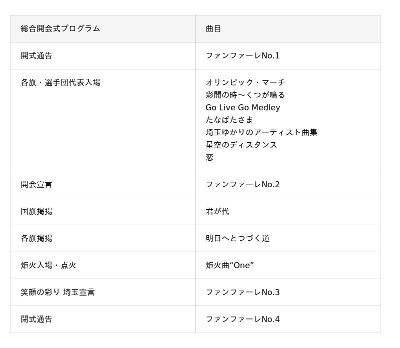Image resolution: width=400 pixels, height=348 pixels.
Task: Click the 国旗掲揚 program cell
Action: [102, 212]
